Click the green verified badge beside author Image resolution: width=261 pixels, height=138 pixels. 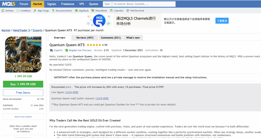click(67, 50)
